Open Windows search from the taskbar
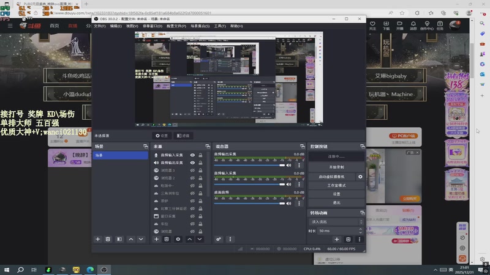 click(20, 269)
